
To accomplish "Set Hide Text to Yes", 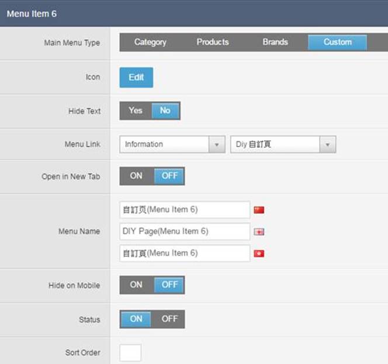I will click(136, 110).
